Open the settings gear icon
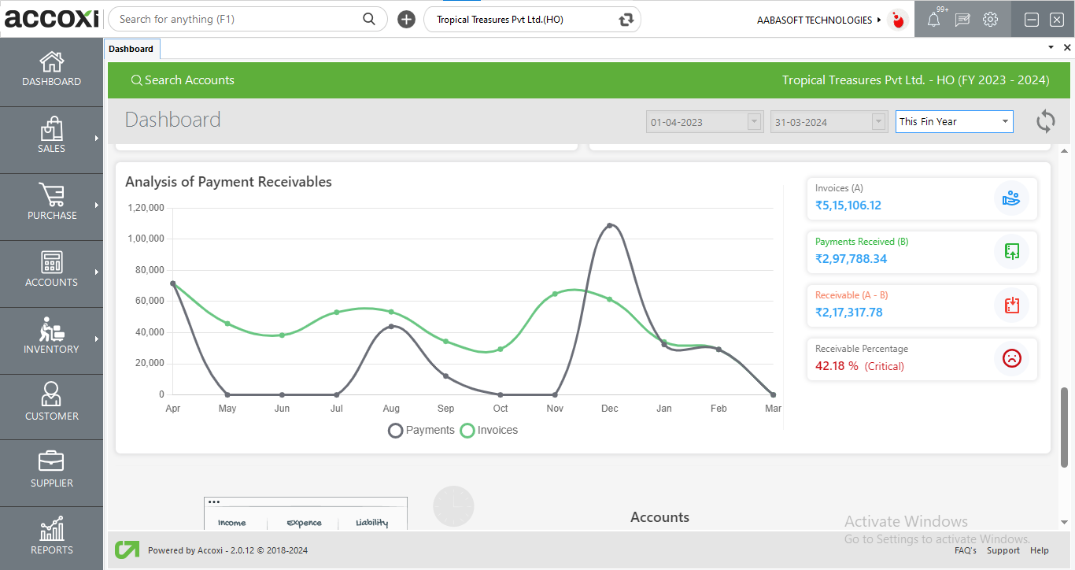1075x570 pixels. [x=990, y=20]
